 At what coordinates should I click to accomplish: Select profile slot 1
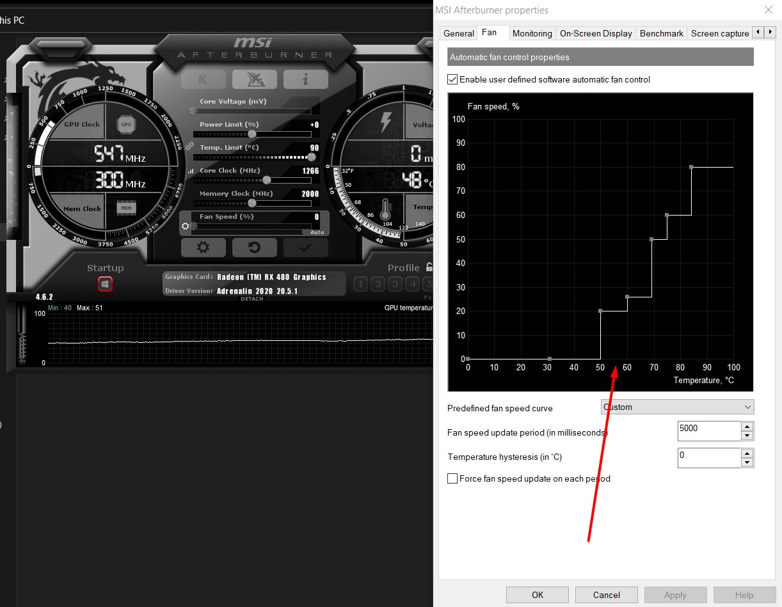click(x=362, y=283)
